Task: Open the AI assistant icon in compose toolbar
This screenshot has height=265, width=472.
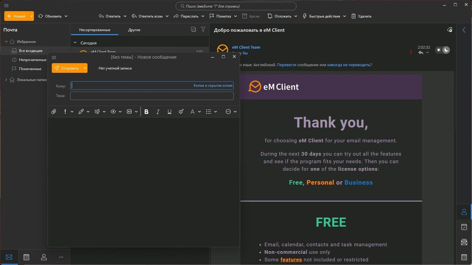Action: [129, 111]
